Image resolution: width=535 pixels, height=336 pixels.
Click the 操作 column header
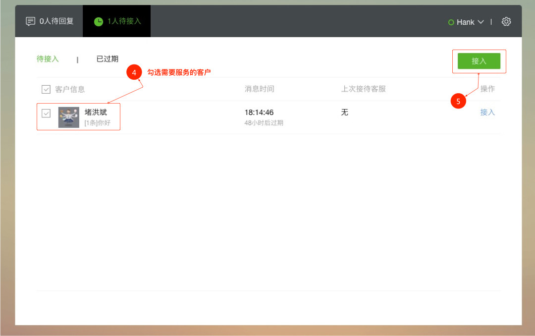487,89
